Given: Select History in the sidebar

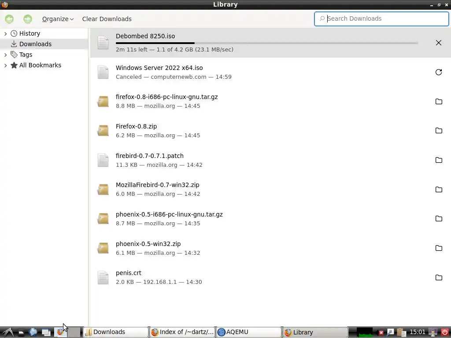Looking at the screenshot, I should tap(30, 33).
